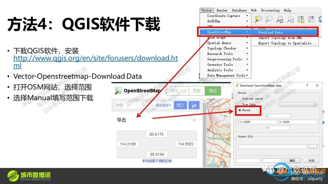The width and height of the screenshot is (328, 184).
Task: Open the QGIS download hyperlink
Action: (95, 58)
